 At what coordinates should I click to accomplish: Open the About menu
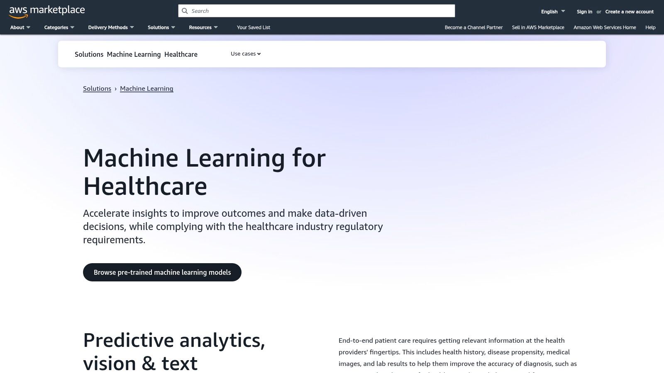pyautogui.click(x=20, y=27)
